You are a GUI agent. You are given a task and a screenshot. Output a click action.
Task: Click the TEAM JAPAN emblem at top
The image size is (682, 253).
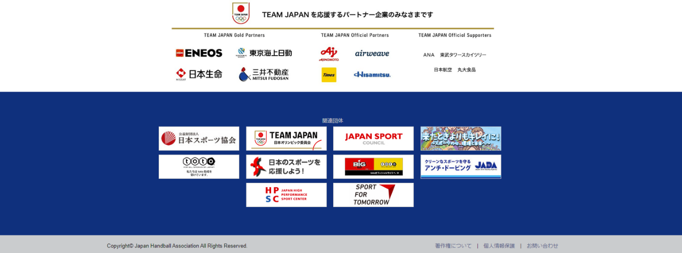[x=241, y=13]
